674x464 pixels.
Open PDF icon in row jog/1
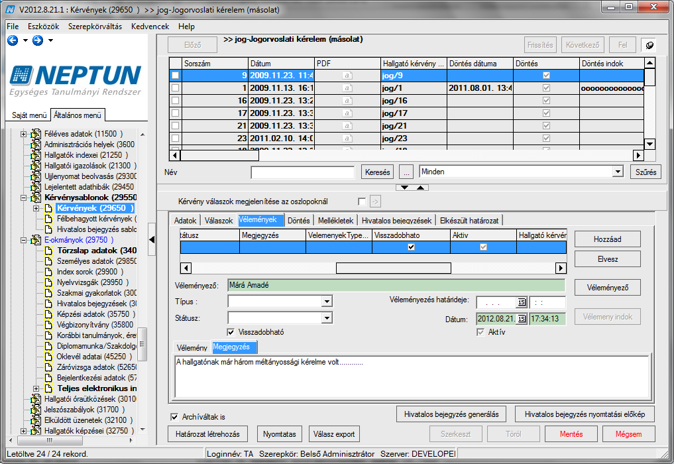coord(347,88)
